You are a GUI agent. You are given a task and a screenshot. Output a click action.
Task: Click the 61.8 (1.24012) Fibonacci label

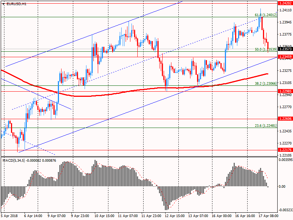266,15
